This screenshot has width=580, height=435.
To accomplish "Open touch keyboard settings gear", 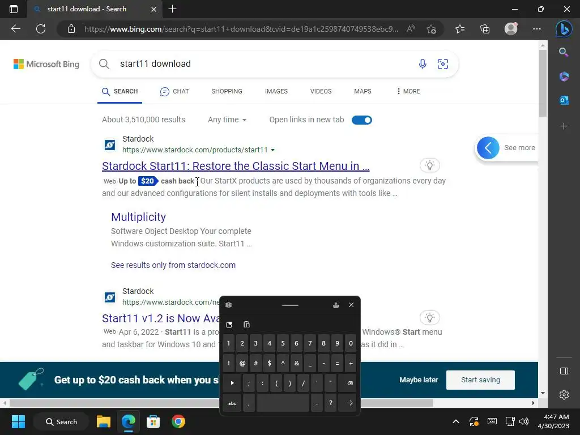I will tap(229, 305).
